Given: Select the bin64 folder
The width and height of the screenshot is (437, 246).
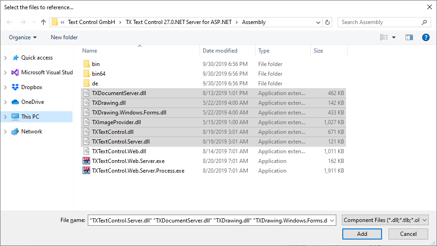Looking at the screenshot, I should tap(99, 74).
